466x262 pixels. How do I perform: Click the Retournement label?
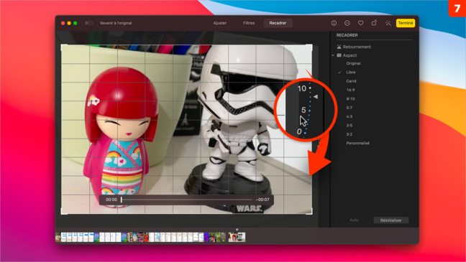pos(357,47)
